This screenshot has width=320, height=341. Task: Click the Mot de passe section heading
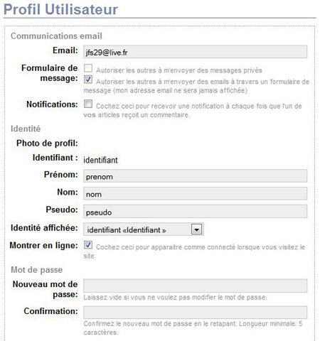point(37,270)
